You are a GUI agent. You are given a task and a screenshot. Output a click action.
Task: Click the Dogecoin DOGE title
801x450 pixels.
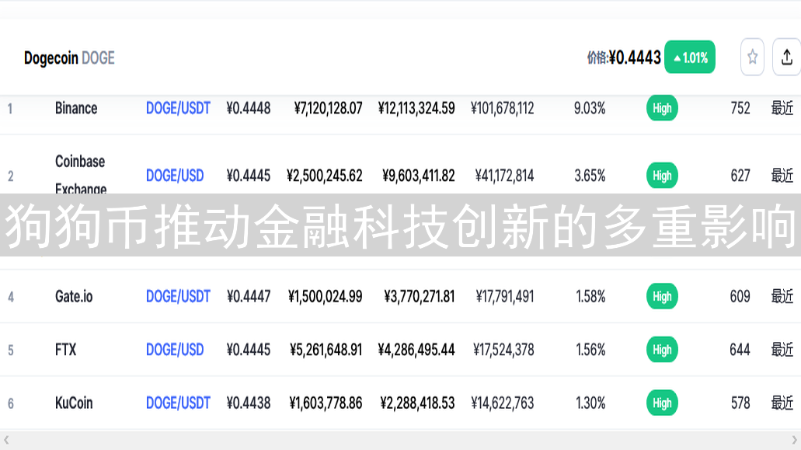pos(69,58)
